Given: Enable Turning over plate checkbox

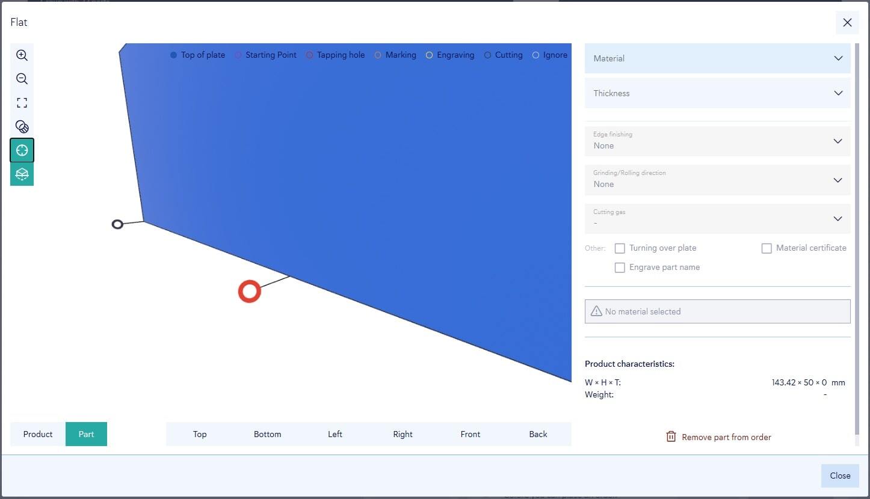Looking at the screenshot, I should pyautogui.click(x=620, y=248).
